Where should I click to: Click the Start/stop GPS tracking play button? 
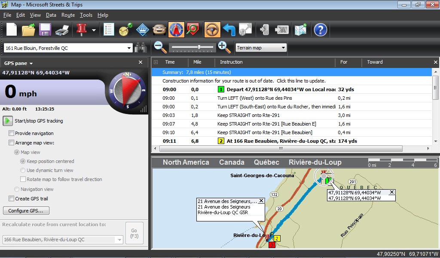[x=8, y=121]
